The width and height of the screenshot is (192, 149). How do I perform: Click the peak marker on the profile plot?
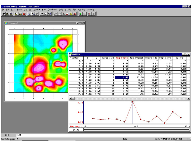(x=133, y=102)
